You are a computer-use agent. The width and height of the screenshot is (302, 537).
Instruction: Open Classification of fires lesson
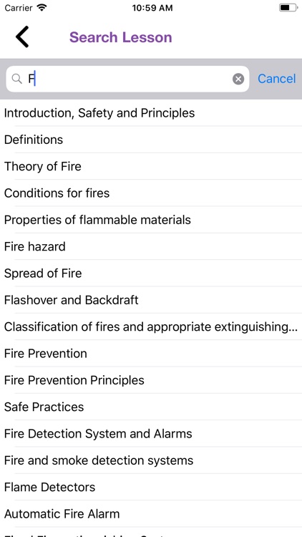(x=151, y=326)
